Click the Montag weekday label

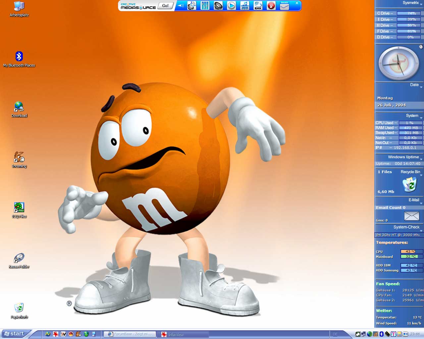tap(385, 98)
